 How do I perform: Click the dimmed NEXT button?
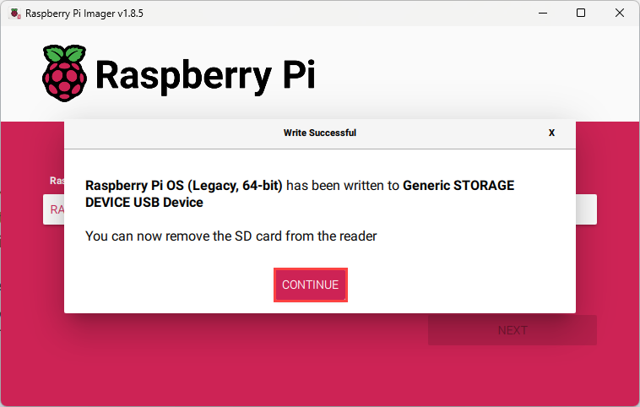pos(512,330)
